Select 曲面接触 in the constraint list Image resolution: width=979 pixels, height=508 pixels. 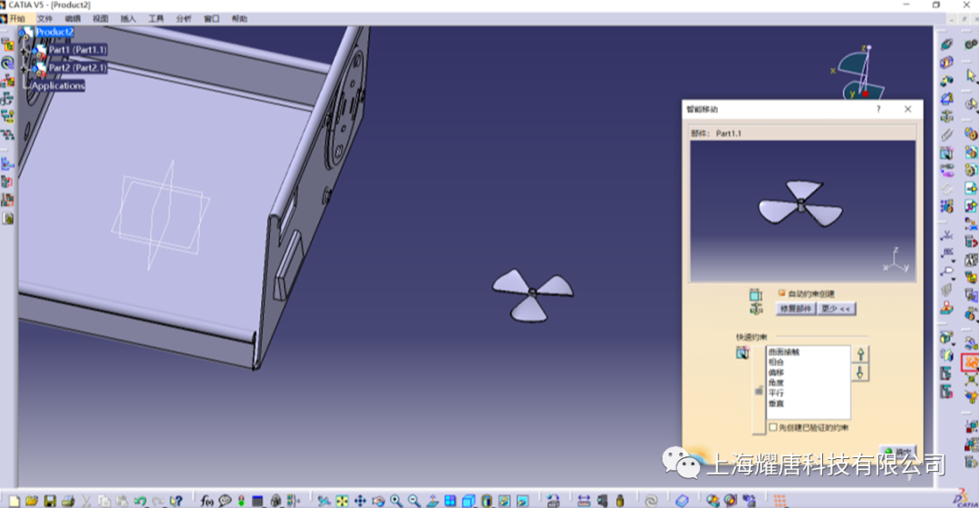783,352
